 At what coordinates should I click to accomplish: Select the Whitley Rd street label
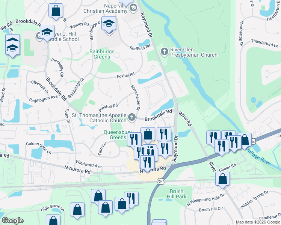(x=79, y=25)
